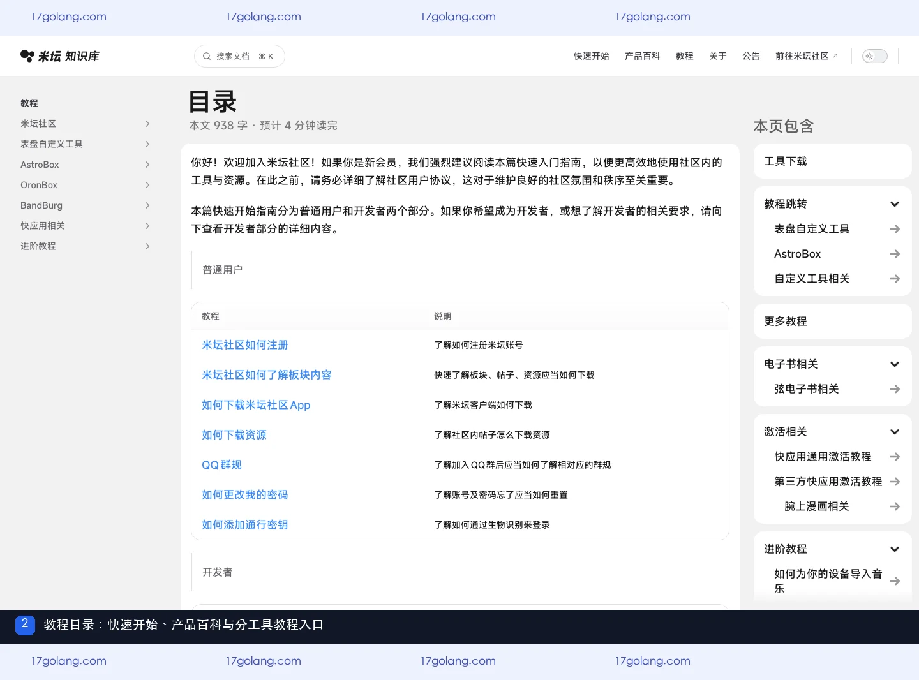
Task: Click the arrow beside 自定义工具相关
Action: pyautogui.click(x=895, y=279)
